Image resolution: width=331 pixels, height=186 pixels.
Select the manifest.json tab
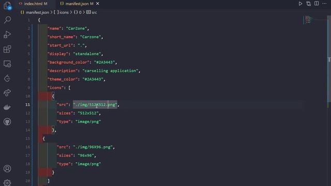tap(77, 4)
